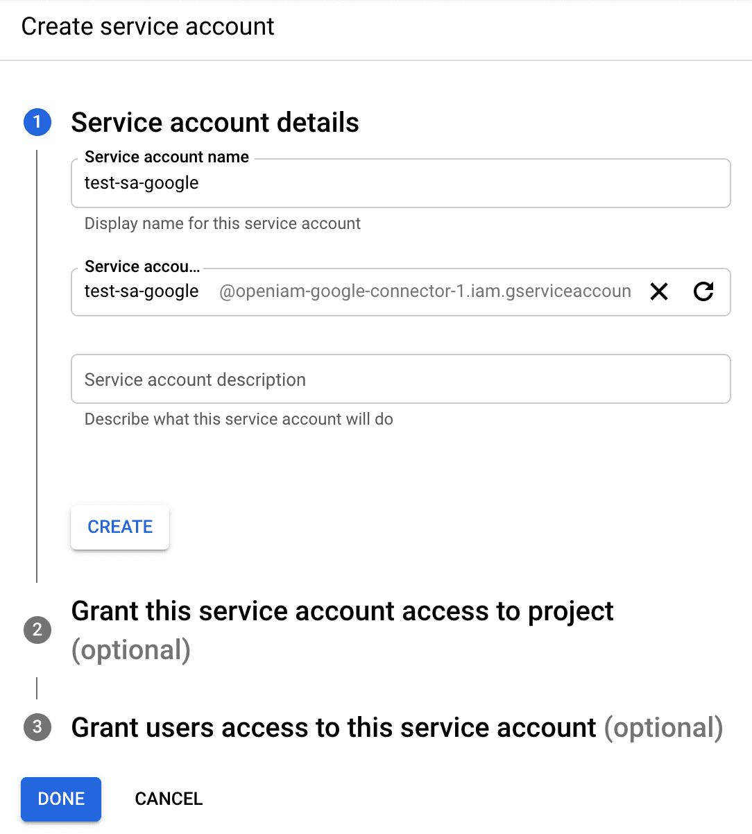
Task: Click the Describe what this service account hint
Action: pyautogui.click(x=239, y=419)
